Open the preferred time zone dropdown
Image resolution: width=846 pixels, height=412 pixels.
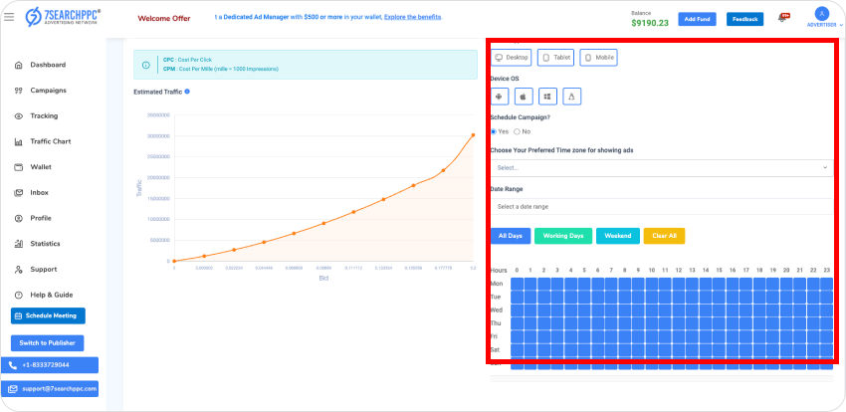[662, 168]
